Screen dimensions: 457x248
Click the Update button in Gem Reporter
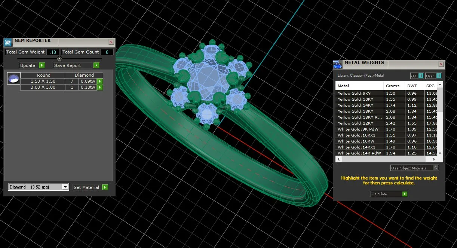tap(32, 65)
